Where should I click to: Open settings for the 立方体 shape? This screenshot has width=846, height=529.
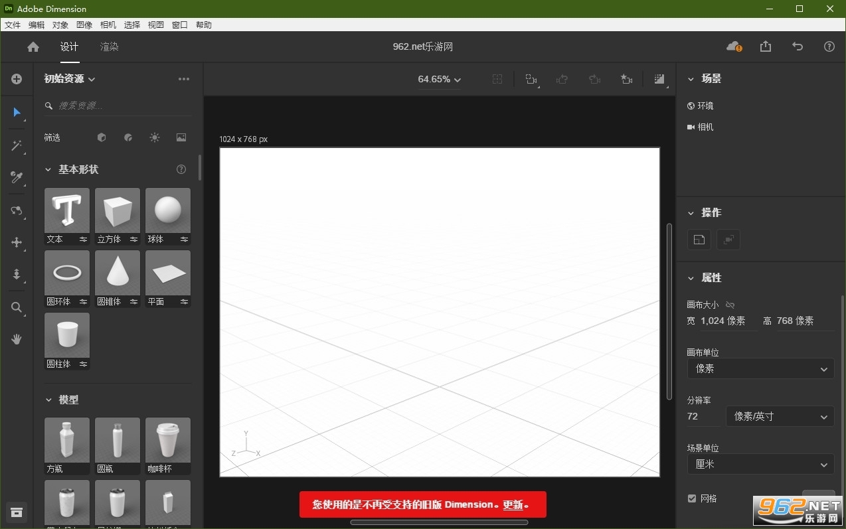click(134, 239)
